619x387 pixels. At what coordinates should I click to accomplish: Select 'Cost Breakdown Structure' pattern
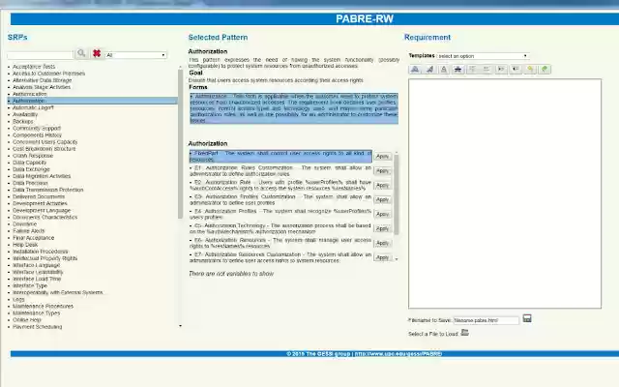click(44, 148)
